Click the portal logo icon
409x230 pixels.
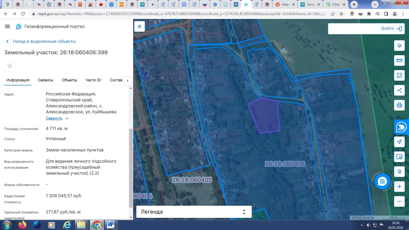(19, 26)
